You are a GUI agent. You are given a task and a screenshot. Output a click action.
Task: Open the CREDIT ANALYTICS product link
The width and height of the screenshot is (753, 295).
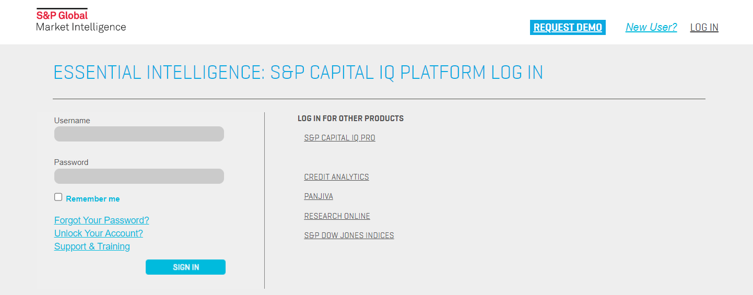pyautogui.click(x=336, y=177)
